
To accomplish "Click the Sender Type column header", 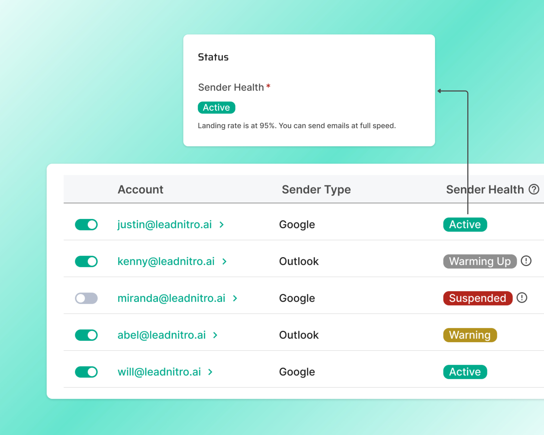I will 316,189.
